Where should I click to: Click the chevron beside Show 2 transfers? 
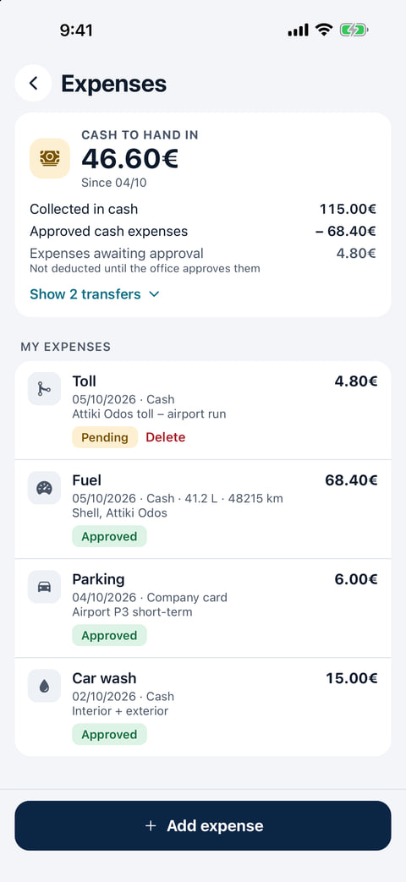coord(154,294)
